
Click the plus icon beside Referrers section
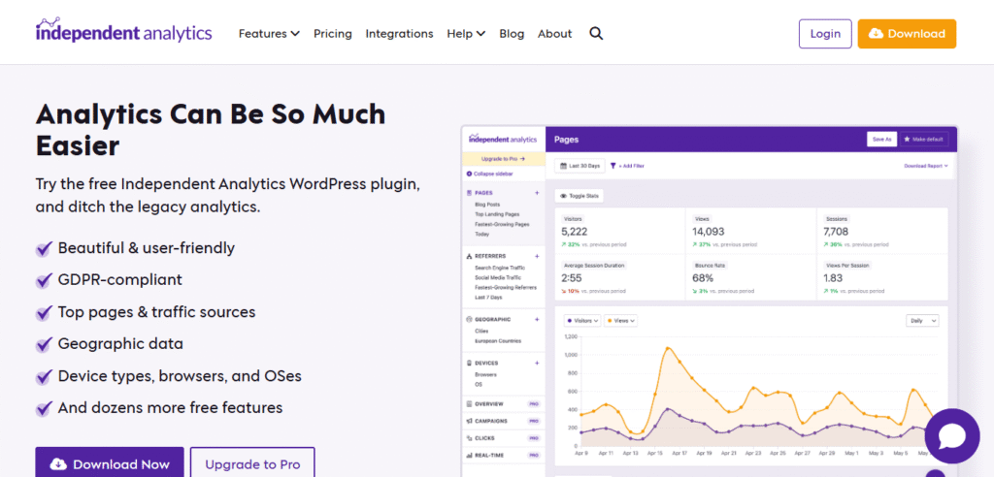coord(537,256)
